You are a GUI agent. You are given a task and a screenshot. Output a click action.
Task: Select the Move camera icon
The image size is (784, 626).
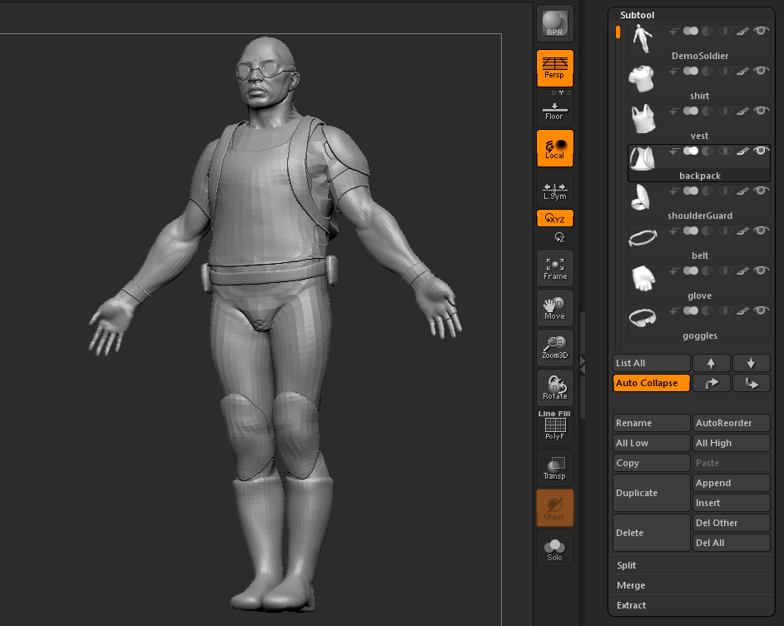(554, 308)
